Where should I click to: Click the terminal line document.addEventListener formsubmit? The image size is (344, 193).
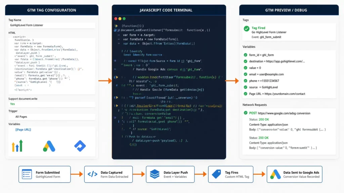[x=165, y=30]
